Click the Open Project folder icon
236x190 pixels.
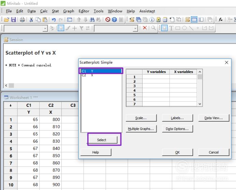click(6, 19)
